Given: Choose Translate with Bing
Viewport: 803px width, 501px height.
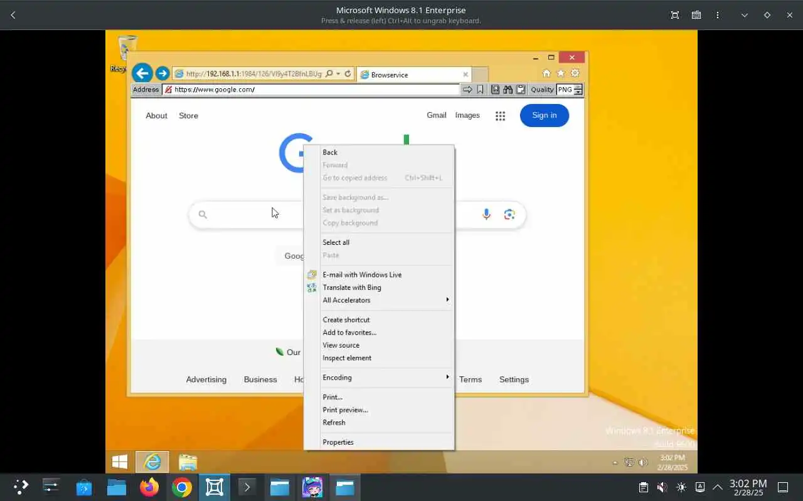Looking at the screenshot, I should (x=352, y=287).
